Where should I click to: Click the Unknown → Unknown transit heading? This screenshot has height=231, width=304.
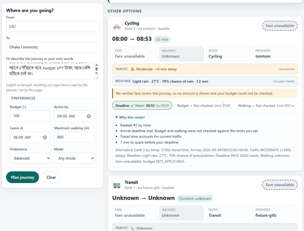point(144,198)
